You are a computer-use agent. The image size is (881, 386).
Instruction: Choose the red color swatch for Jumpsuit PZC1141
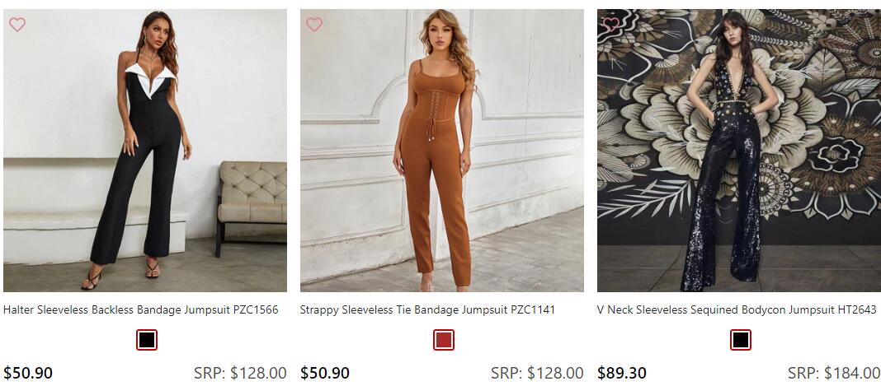444,340
